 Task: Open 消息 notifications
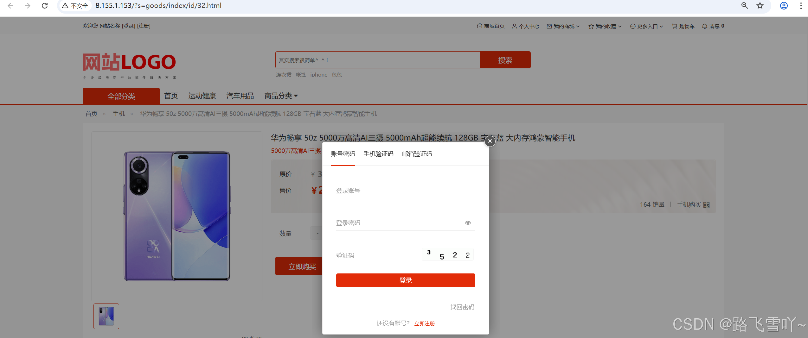[713, 26]
